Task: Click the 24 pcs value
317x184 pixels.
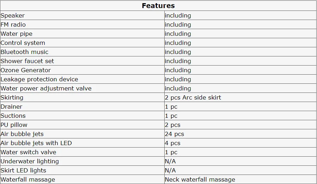Action: (x=175, y=134)
